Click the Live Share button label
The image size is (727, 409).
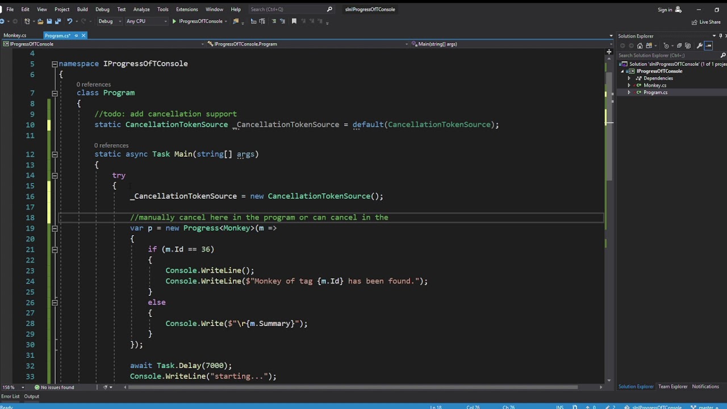click(710, 22)
